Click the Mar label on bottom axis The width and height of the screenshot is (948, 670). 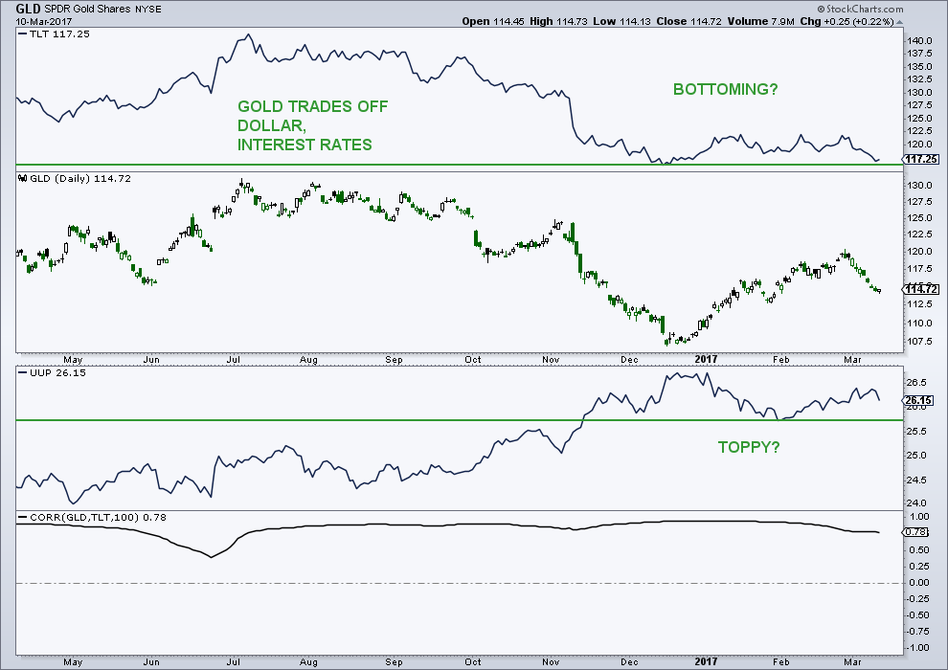click(852, 662)
